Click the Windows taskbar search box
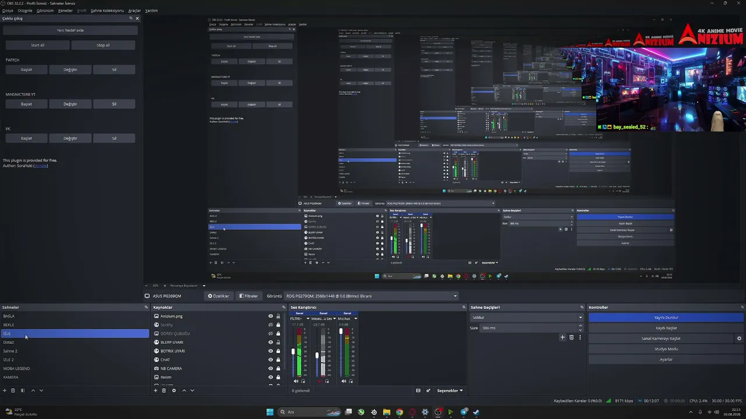This screenshot has width=746, height=419. click(x=309, y=412)
